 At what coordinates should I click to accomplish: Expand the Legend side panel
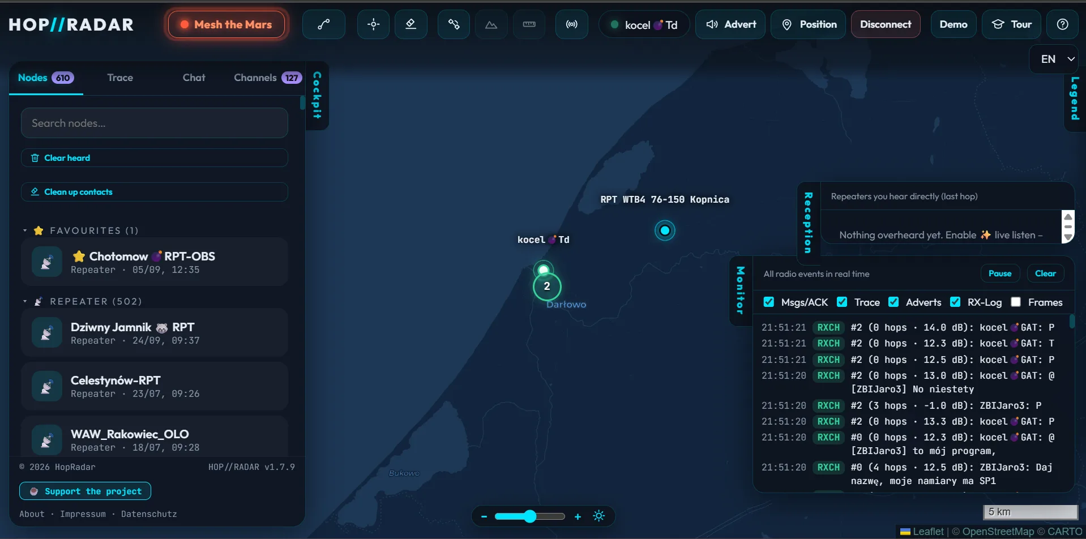pyautogui.click(x=1075, y=99)
